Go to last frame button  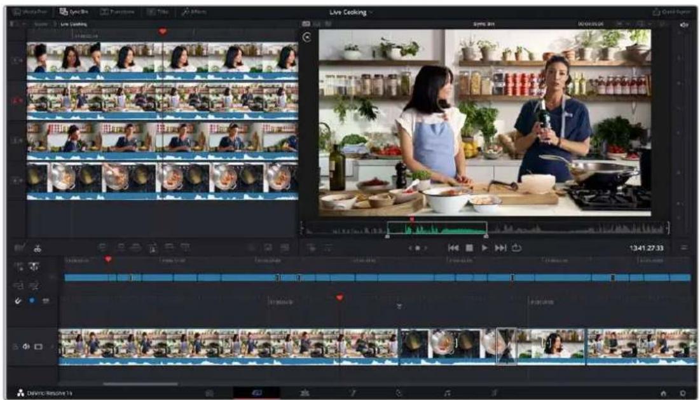tap(500, 248)
